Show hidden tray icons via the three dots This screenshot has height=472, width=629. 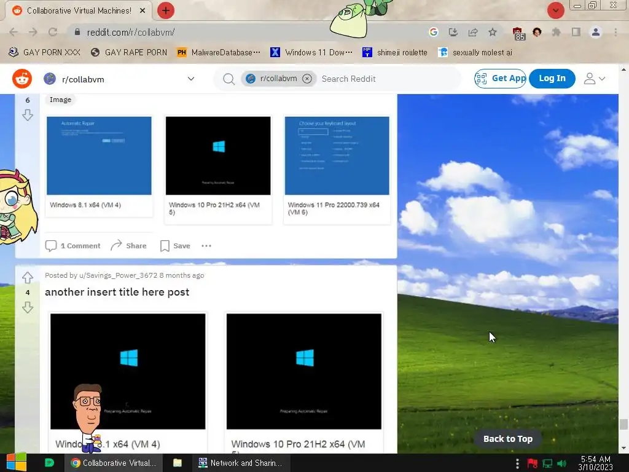pos(517,463)
